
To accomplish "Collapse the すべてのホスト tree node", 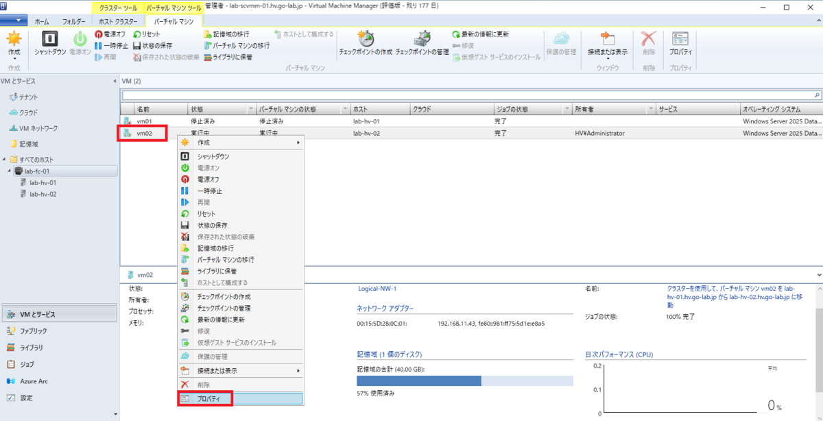I will tap(4, 160).
